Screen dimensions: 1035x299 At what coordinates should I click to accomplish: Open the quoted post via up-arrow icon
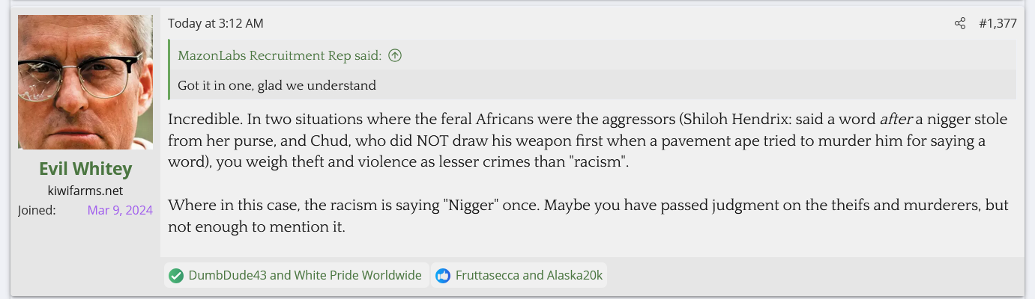point(395,55)
